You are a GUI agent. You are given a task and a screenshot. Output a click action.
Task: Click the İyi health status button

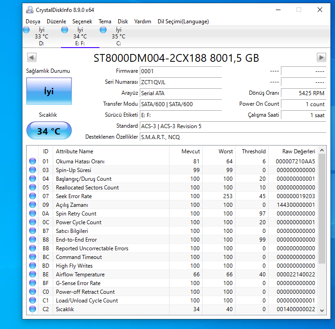(49, 91)
